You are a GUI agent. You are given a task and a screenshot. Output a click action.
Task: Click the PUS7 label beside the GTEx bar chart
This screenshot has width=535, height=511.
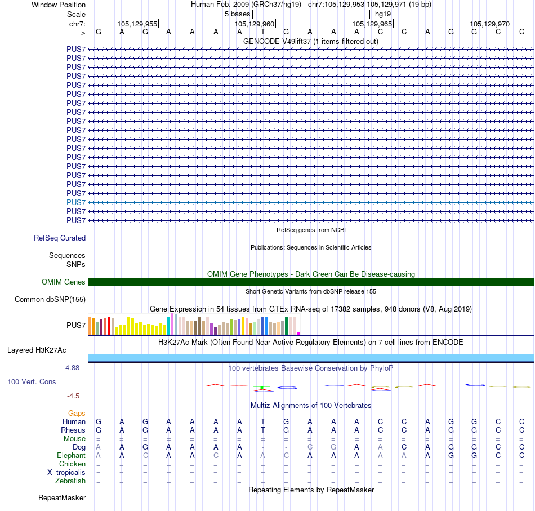coord(76,325)
